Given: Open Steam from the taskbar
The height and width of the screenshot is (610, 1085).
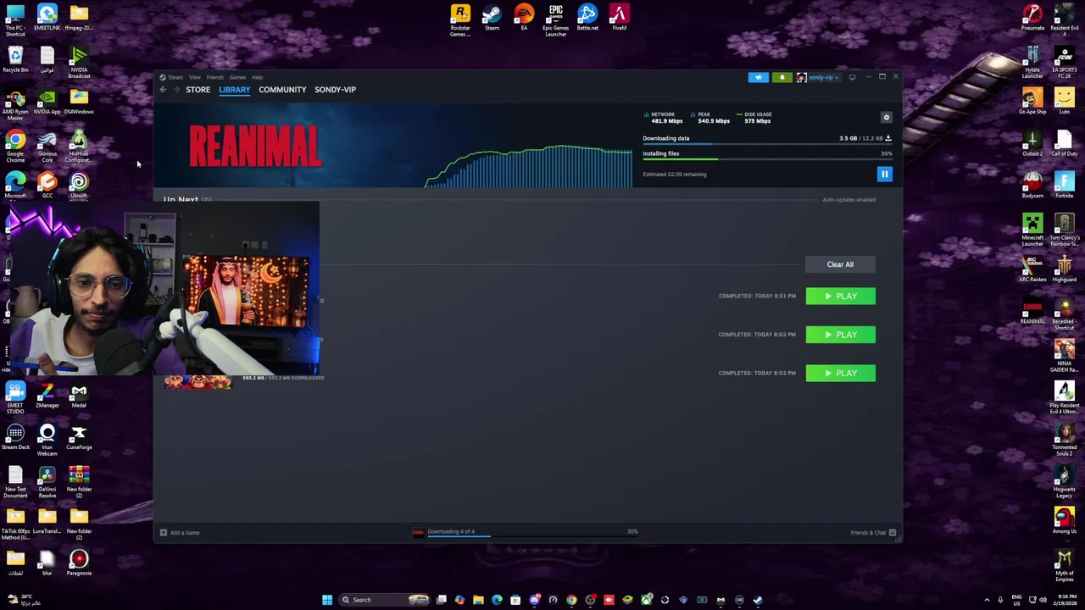Looking at the screenshot, I should [758, 600].
